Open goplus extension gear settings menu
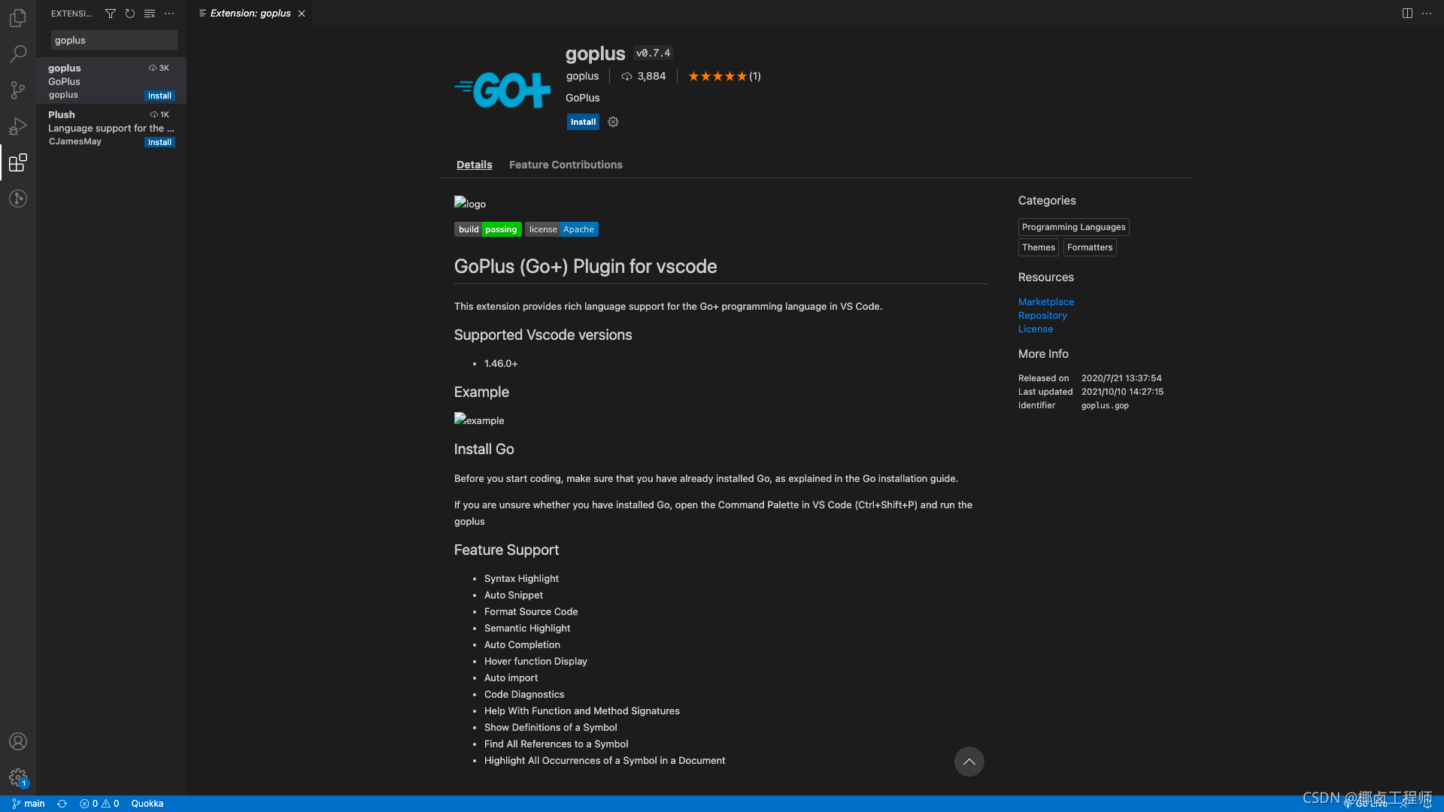Viewport: 1444px width, 812px height. 613,122
